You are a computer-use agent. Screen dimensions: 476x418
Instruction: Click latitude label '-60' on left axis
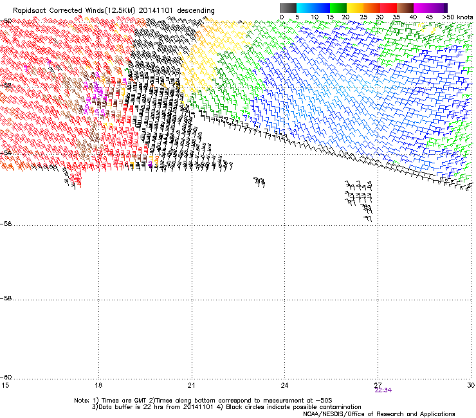point(6,377)
